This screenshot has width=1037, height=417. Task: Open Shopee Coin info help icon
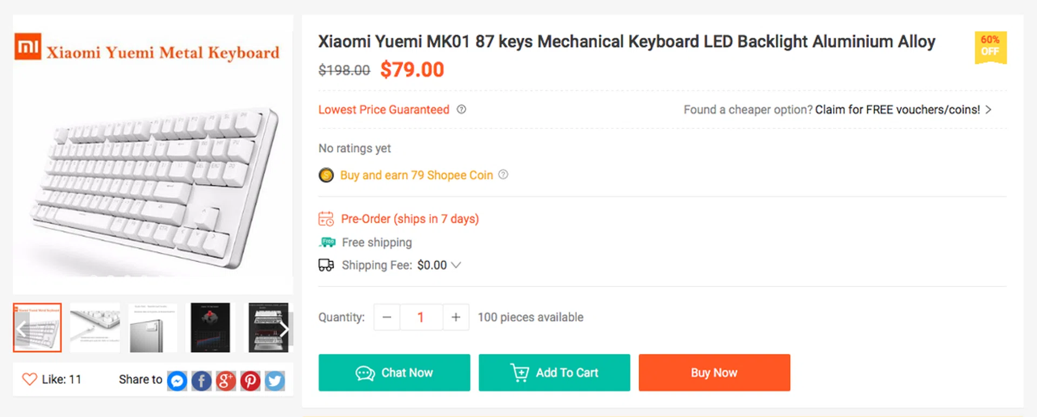503,175
